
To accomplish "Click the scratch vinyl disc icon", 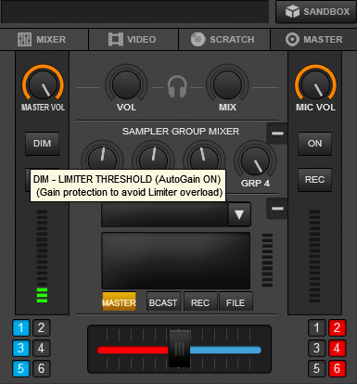I will (198, 40).
